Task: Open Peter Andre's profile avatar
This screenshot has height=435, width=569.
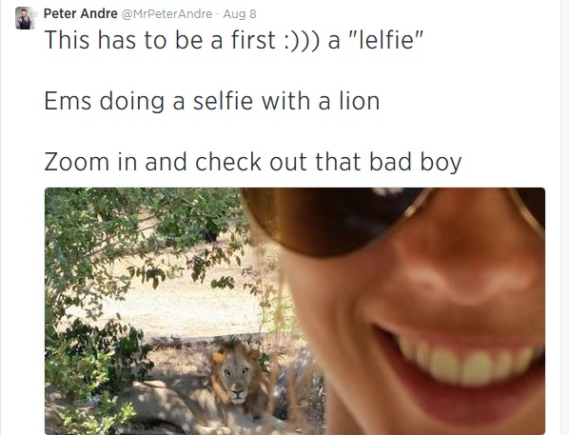Action: (x=25, y=18)
